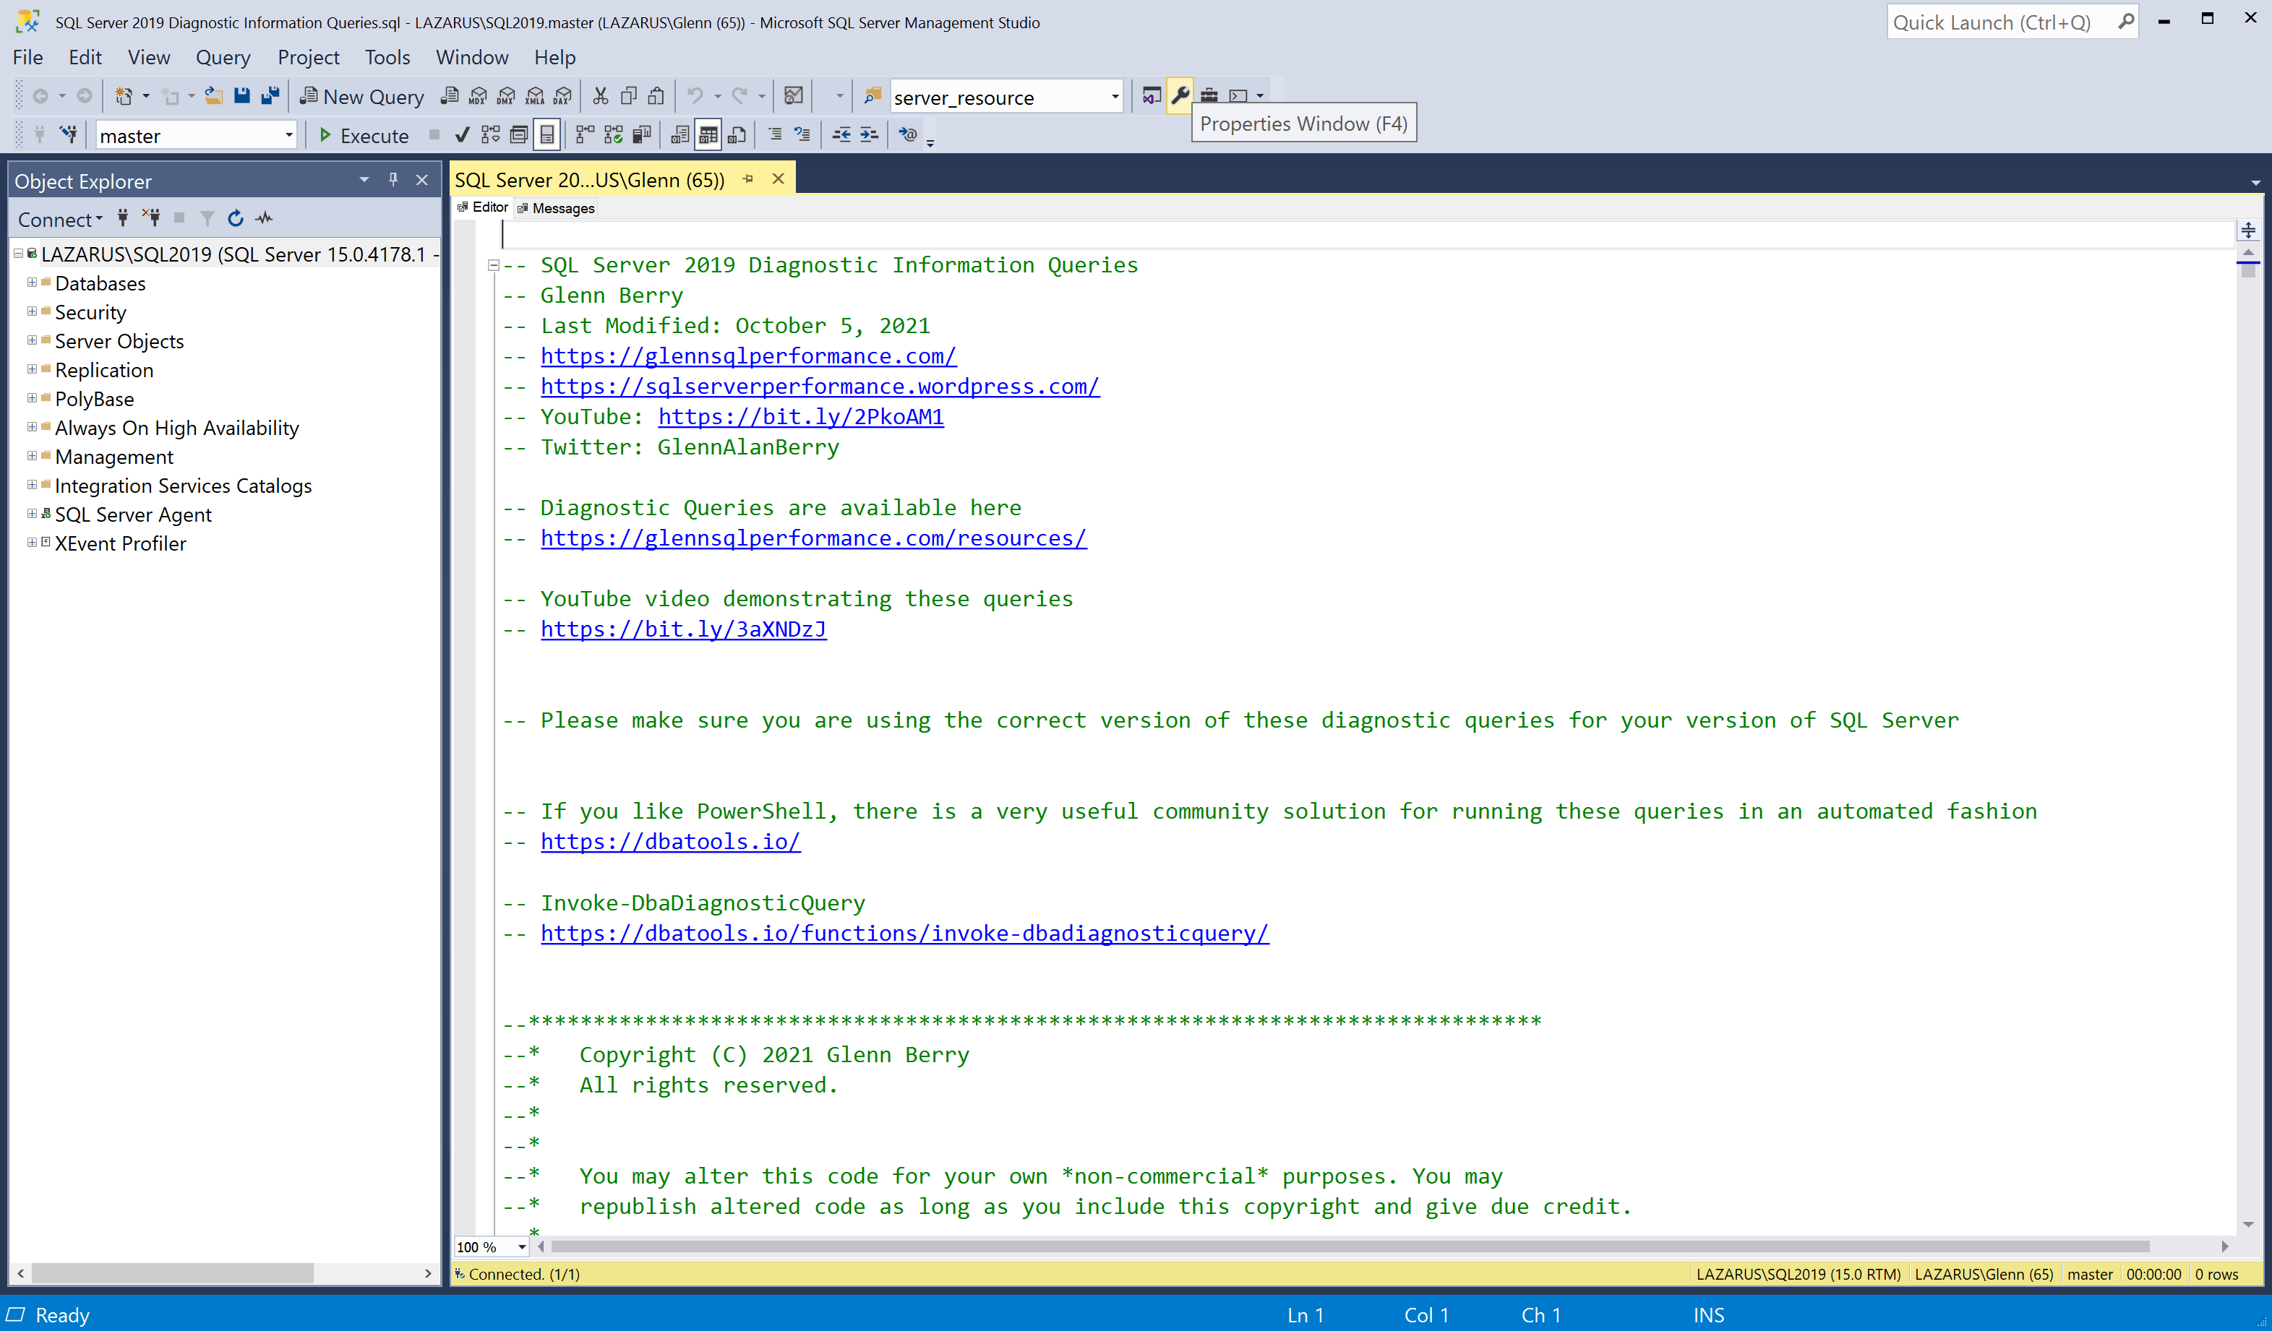2272x1331 pixels.
Task: Open Activity Monitor from Object Explorer toolbar
Action: point(264,218)
